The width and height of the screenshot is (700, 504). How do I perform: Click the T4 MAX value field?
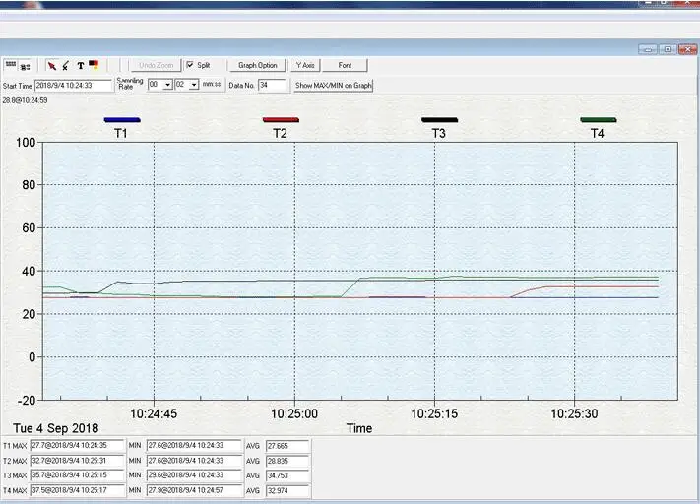click(77, 490)
